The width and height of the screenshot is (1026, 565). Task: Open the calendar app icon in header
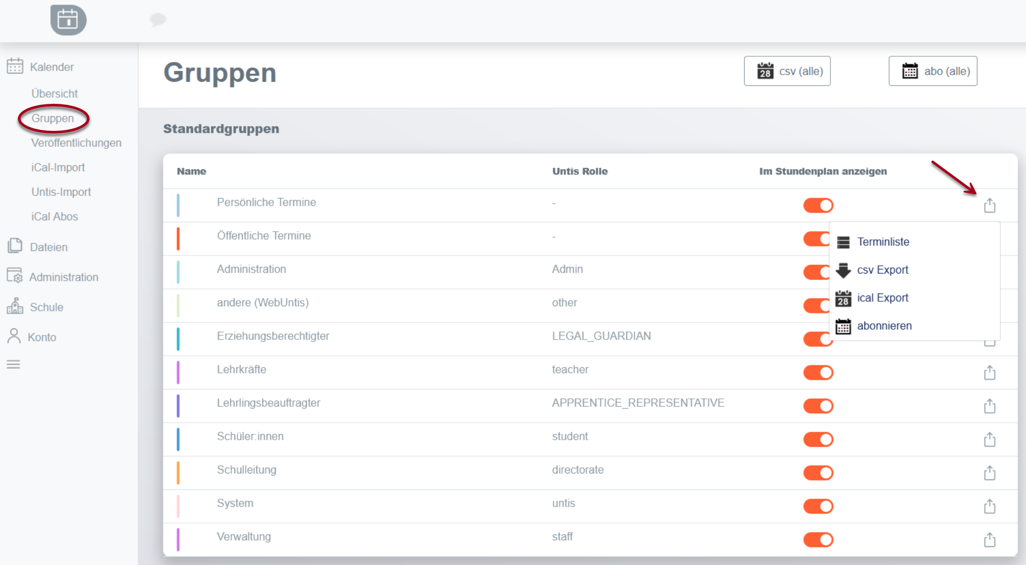[68, 20]
